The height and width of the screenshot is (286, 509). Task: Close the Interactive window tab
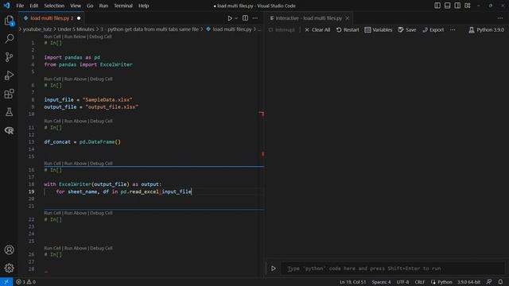(x=348, y=18)
